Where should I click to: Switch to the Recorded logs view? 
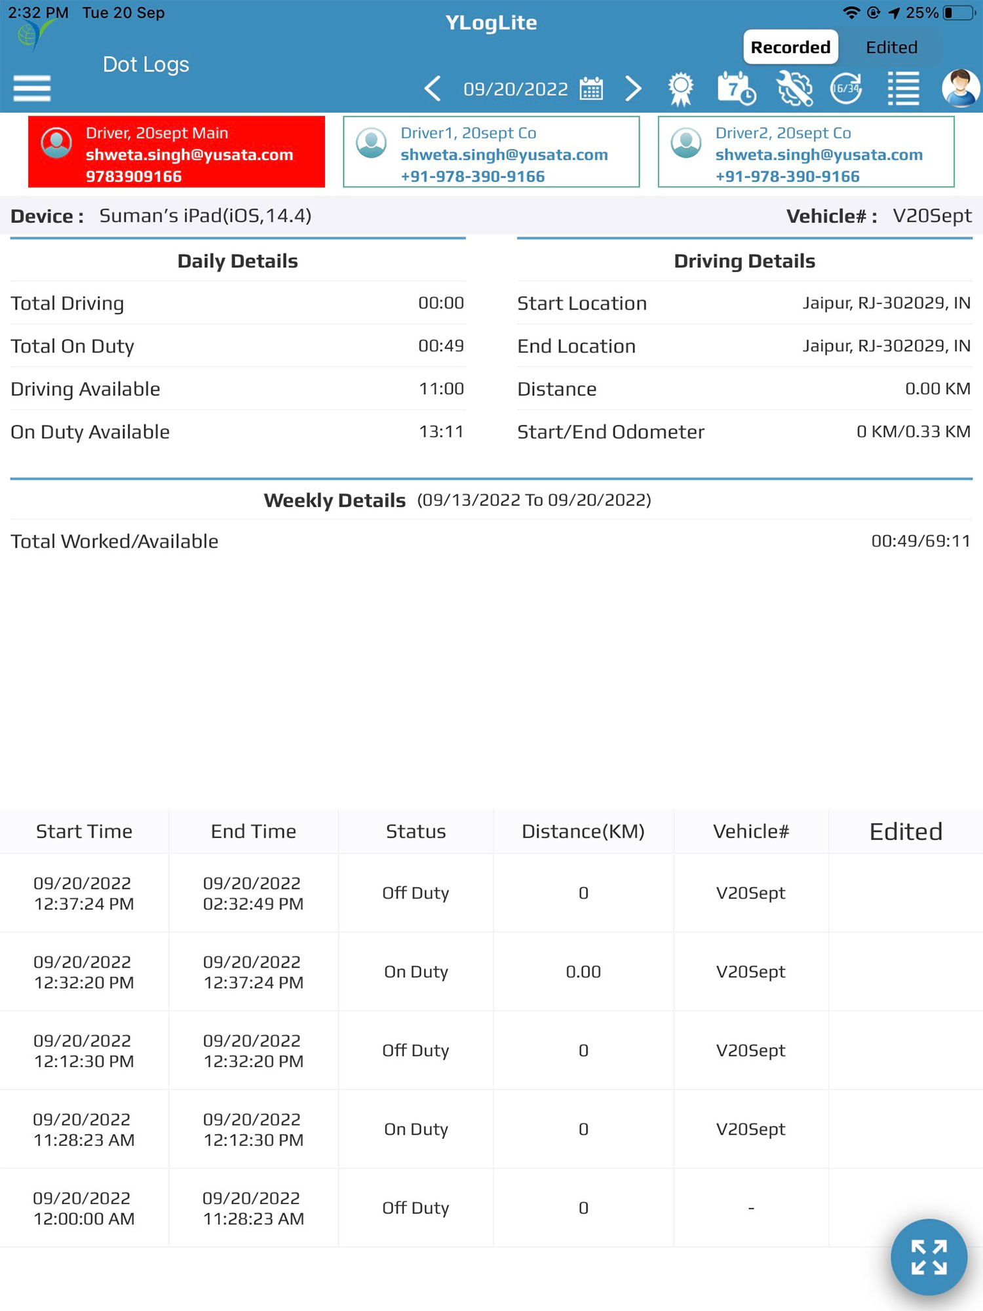790,47
